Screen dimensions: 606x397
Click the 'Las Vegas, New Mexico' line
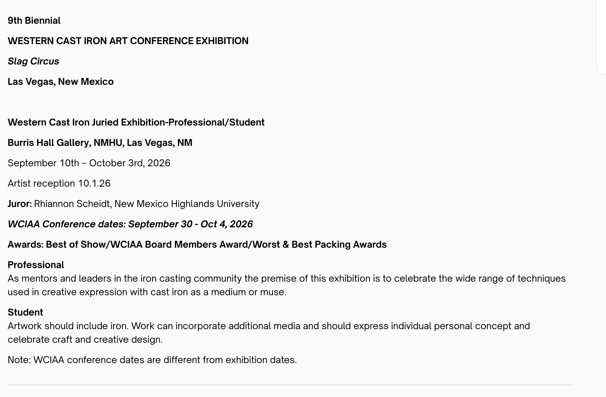pyautogui.click(x=61, y=82)
